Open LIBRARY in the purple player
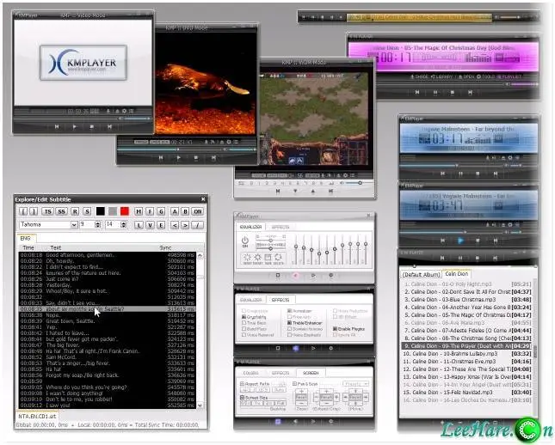The image size is (555, 445). coord(442,76)
